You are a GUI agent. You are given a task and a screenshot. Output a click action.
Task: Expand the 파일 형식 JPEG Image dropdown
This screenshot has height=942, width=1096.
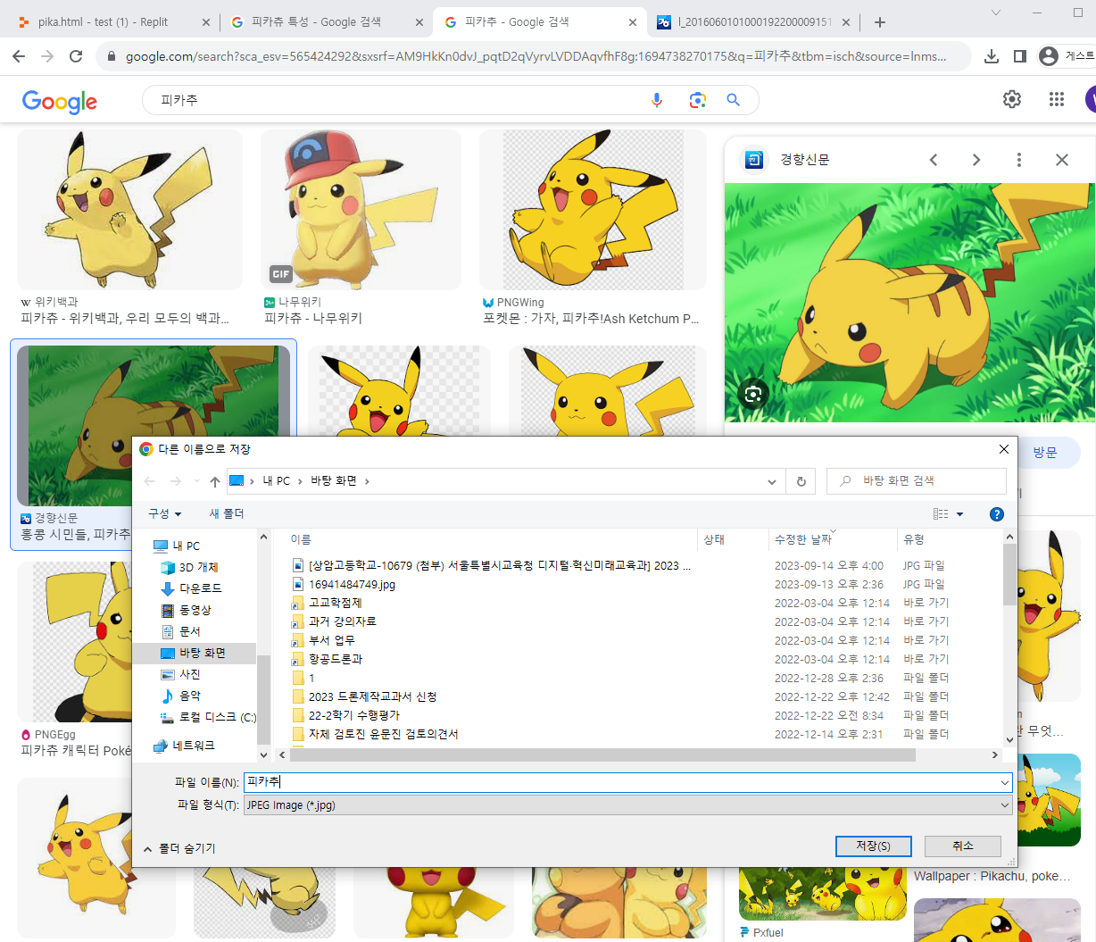[x=1005, y=805]
